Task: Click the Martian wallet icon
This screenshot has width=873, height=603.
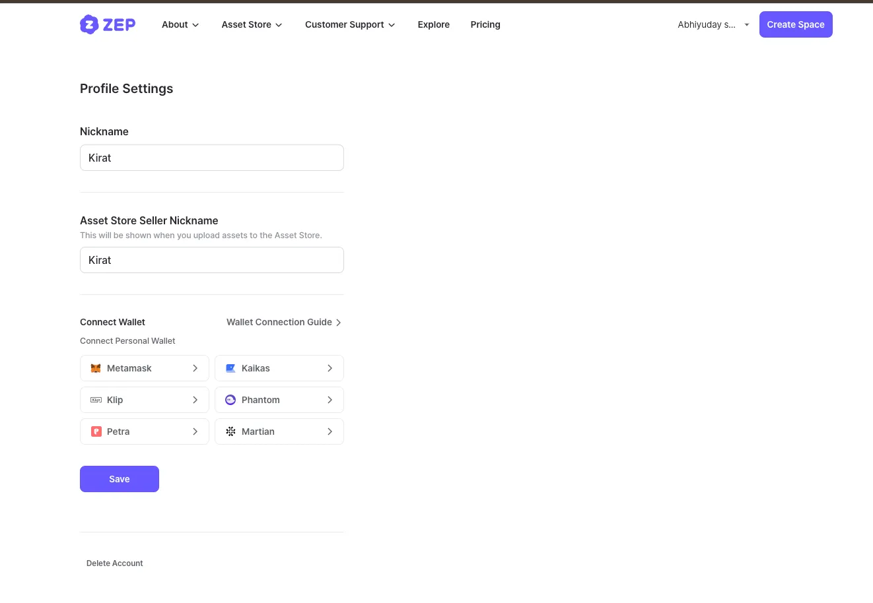Action: point(230,431)
